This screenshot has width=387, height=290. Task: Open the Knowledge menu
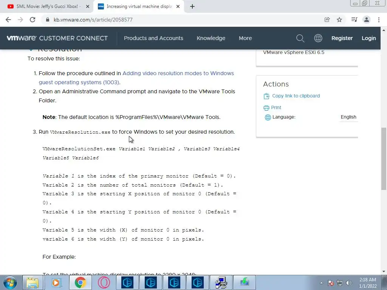pyautogui.click(x=211, y=38)
